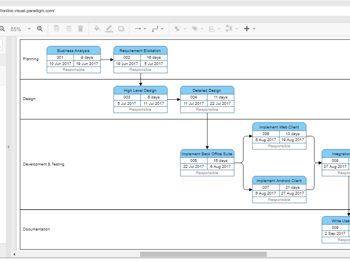The image size is (350, 262).
Task: Click the left panel collapse splitter handle
Action: pyautogui.click(x=8, y=147)
